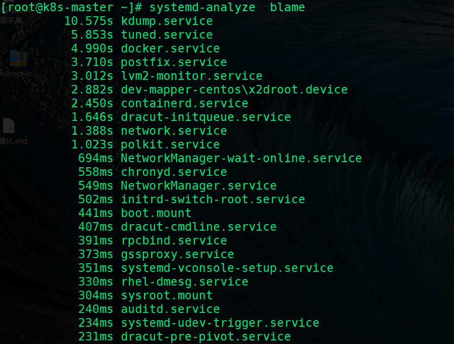This screenshot has width=454, height=344.
Task: Click NetworkManager-wait-online.service text
Action: coord(241,159)
